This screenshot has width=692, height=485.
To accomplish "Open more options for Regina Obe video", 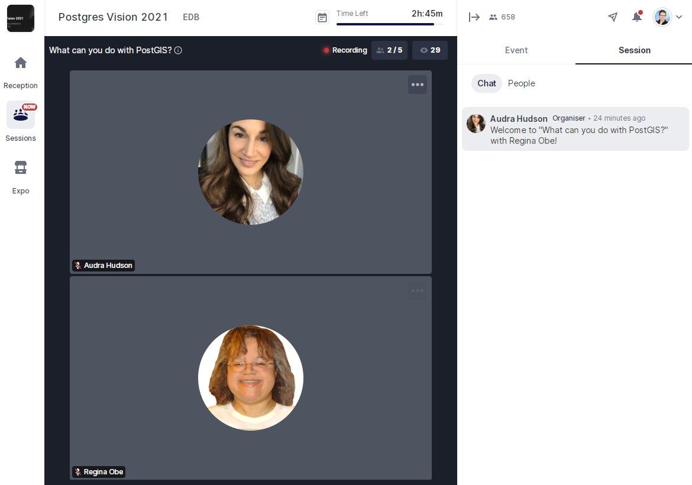I will coord(418,291).
